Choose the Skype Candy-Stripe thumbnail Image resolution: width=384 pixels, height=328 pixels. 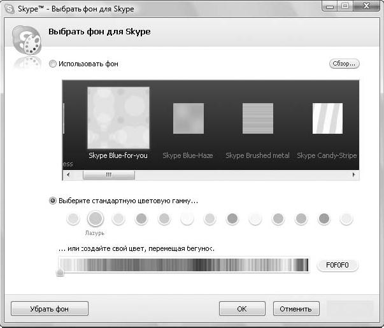pos(327,118)
